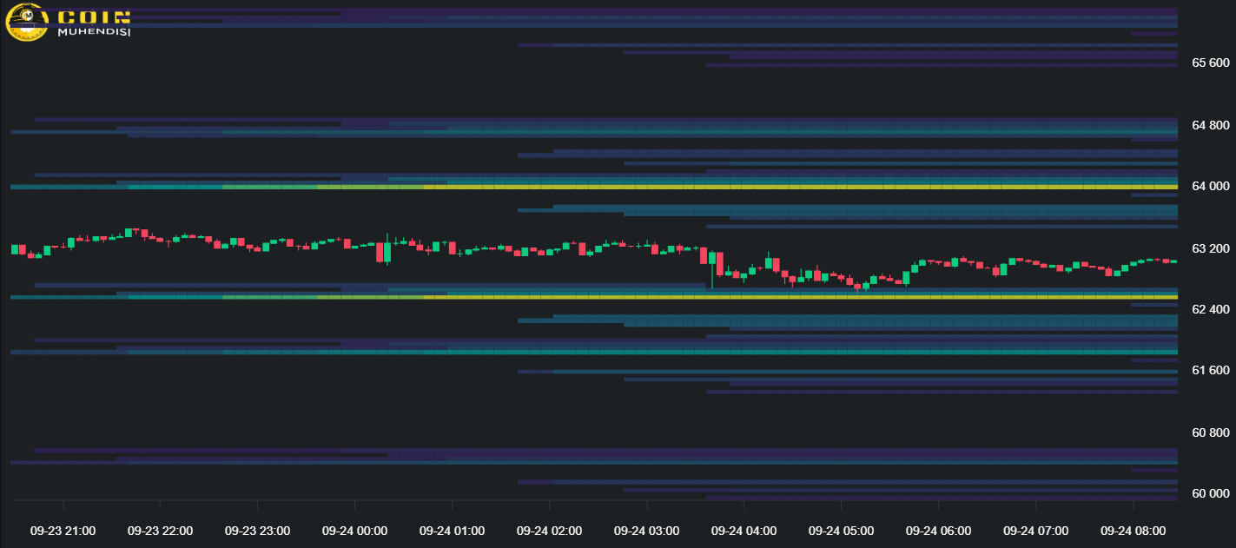Viewport: 1236px width, 548px height.
Task: Click the 61 600 price axis label
Action: pyautogui.click(x=1210, y=371)
